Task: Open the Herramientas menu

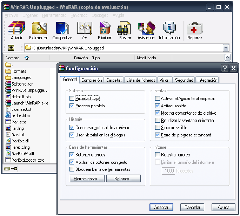Action: point(54,15)
